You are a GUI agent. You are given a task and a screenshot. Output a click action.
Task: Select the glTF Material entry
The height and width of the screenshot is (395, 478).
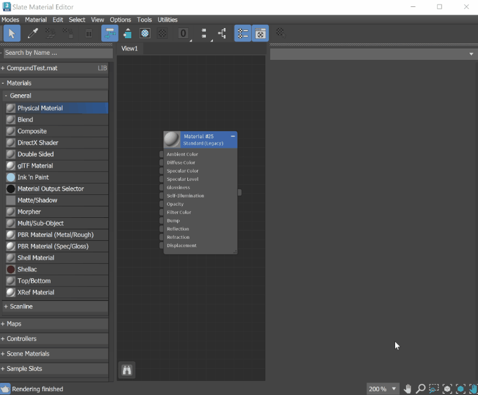57,166
